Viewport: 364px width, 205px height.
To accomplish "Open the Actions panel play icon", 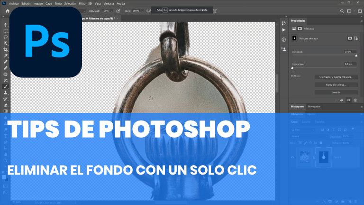I will pyautogui.click(x=284, y=30).
